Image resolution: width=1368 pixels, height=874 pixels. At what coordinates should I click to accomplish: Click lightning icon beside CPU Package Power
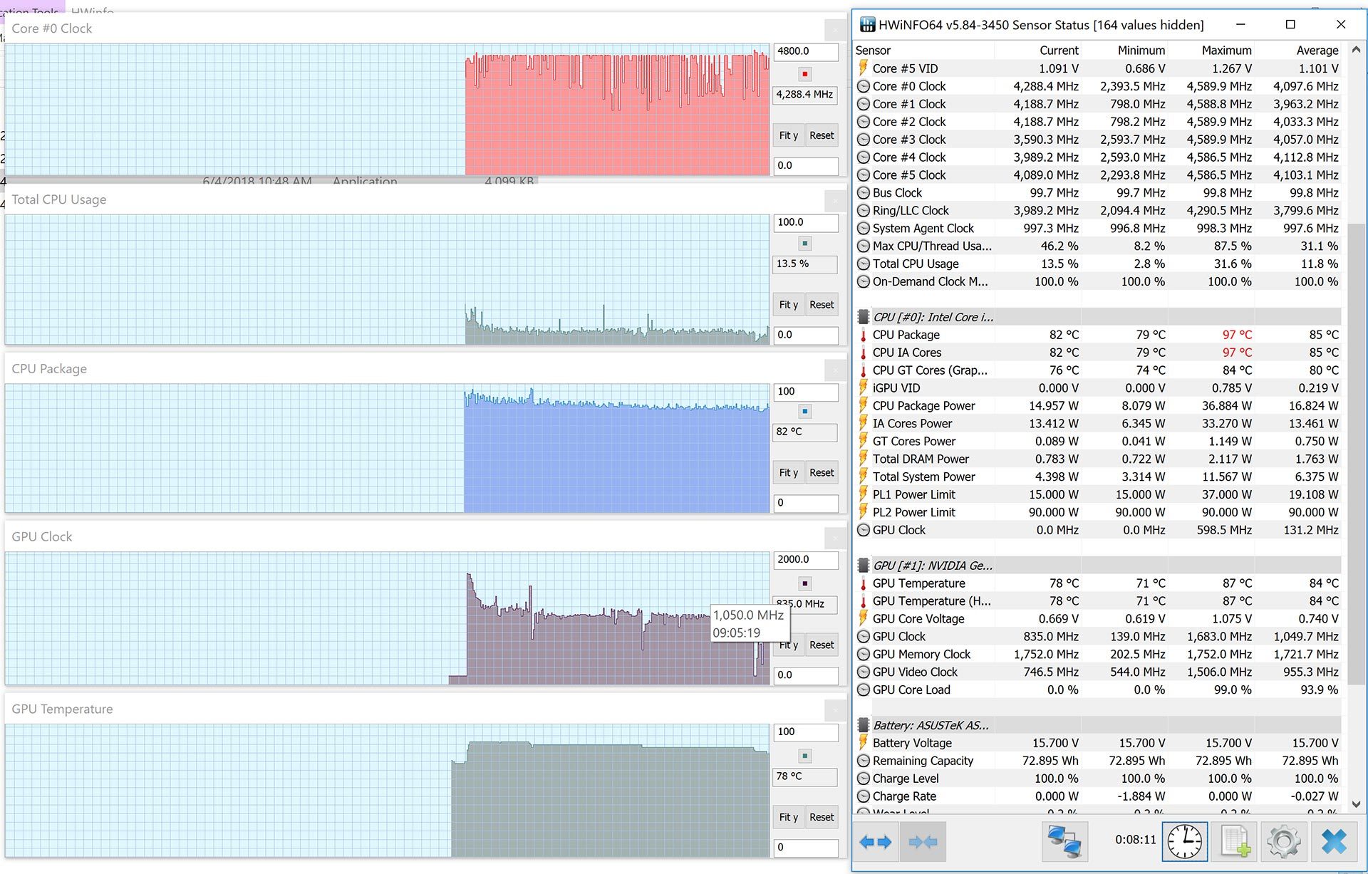[864, 406]
